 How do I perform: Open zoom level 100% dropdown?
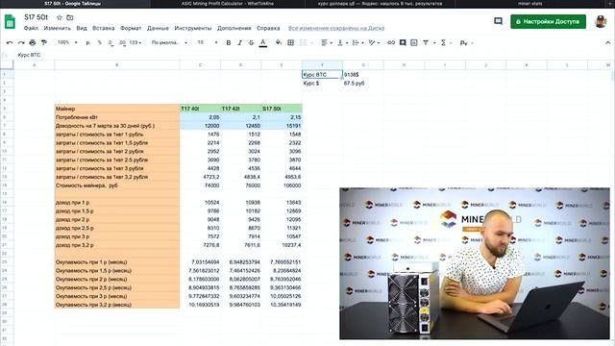point(67,42)
